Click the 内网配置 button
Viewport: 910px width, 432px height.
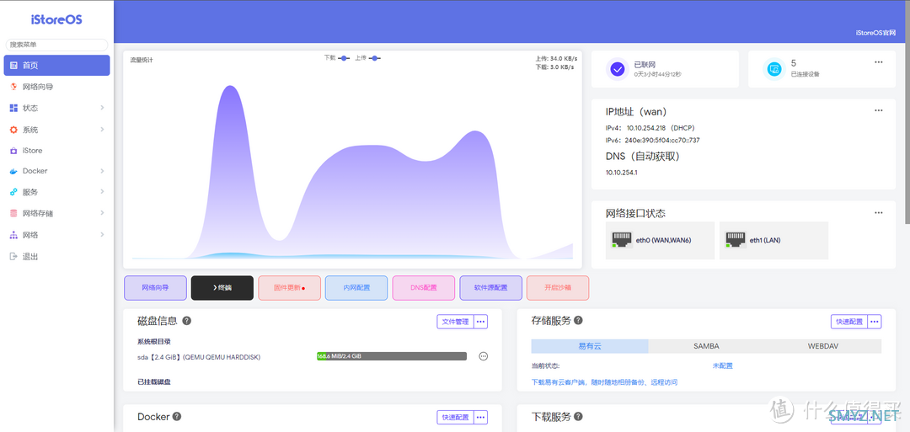pos(356,288)
